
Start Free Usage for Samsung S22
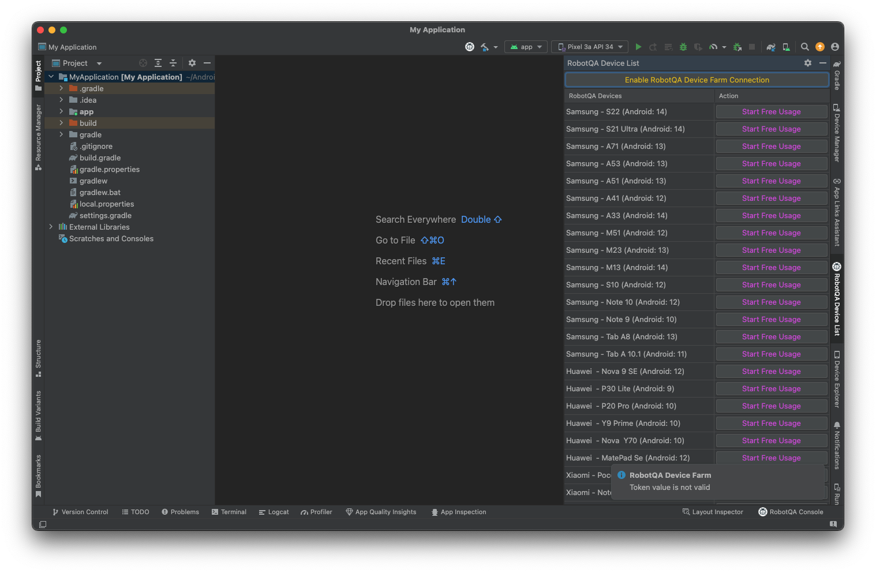pos(771,111)
